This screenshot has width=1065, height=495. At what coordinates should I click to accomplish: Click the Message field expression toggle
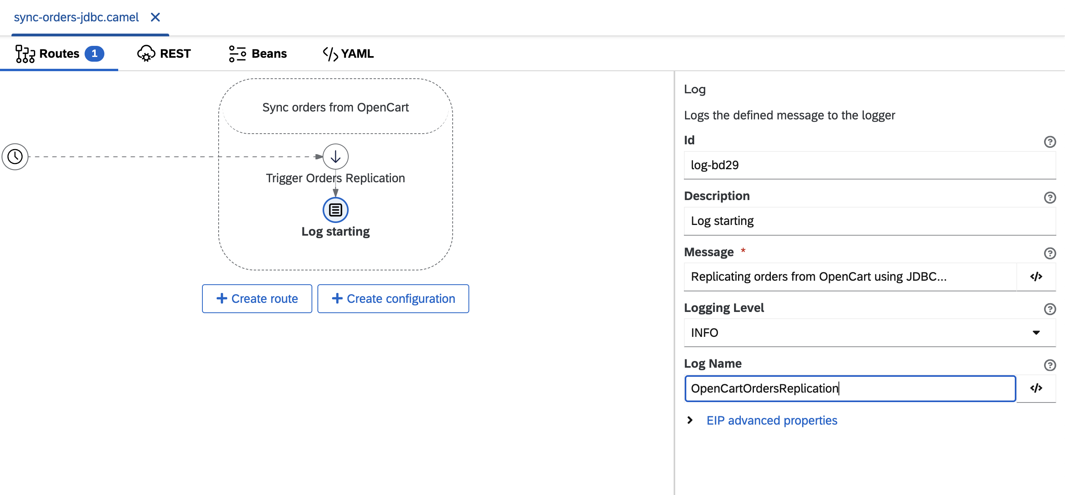(1037, 276)
